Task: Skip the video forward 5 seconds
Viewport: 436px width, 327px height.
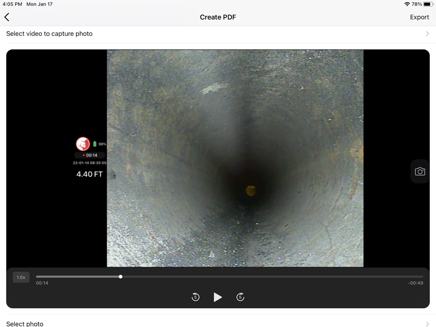Action: [240, 297]
